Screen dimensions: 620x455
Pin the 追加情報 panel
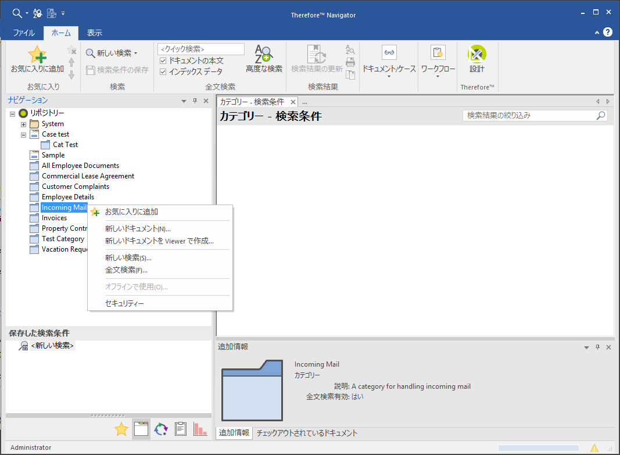[597, 347]
